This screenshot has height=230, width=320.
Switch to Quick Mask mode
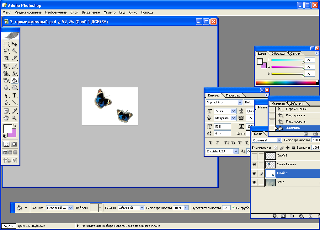(x=14, y=144)
